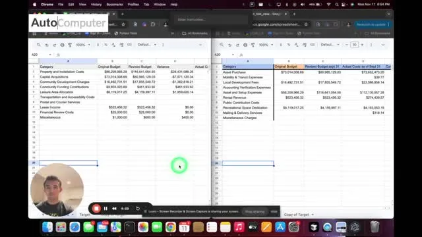The height and width of the screenshot is (237, 422).
Task: Select column A header in left spreadsheet
Action: tap(68, 61)
